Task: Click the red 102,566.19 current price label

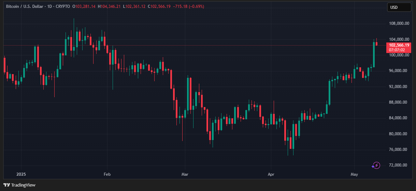Action: (399, 45)
